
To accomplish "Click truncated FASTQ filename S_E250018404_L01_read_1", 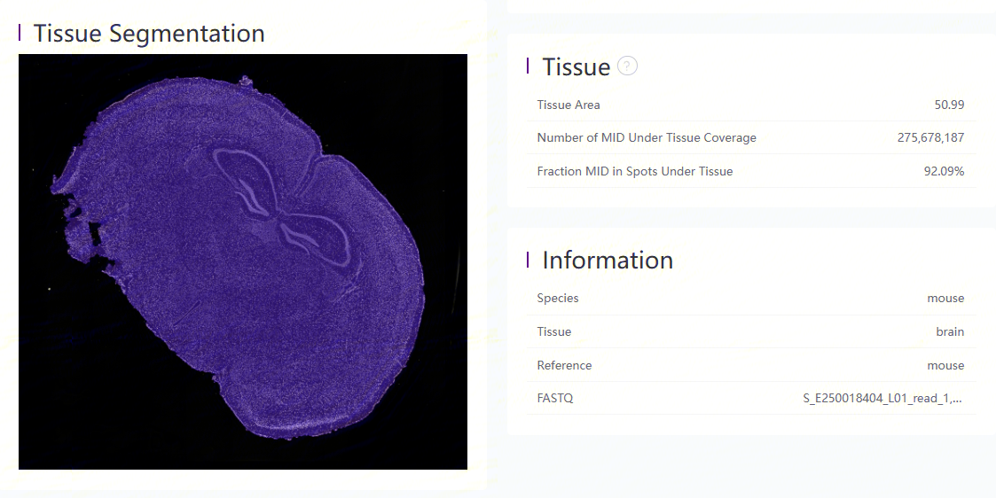I will (882, 399).
